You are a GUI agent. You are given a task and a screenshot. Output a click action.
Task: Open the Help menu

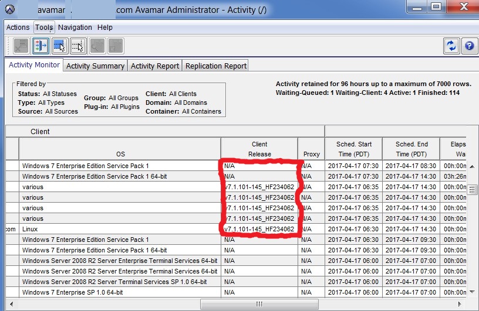click(104, 28)
